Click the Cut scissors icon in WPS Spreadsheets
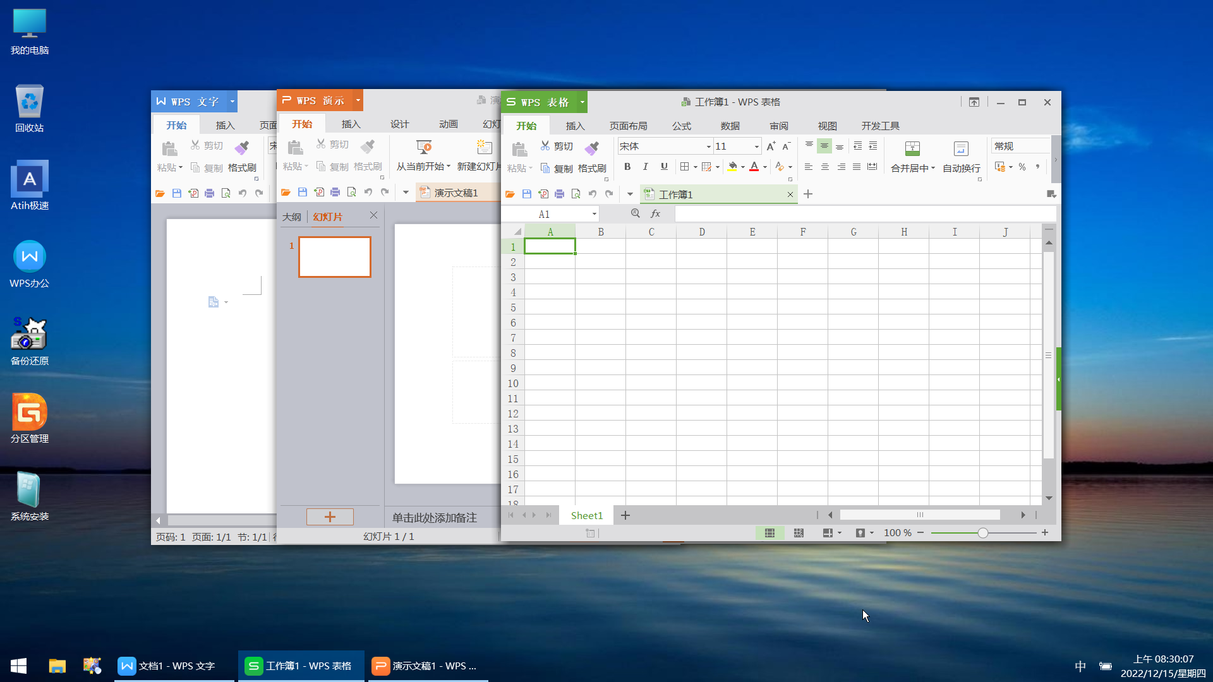The width and height of the screenshot is (1213, 682). pyautogui.click(x=545, y=146)
